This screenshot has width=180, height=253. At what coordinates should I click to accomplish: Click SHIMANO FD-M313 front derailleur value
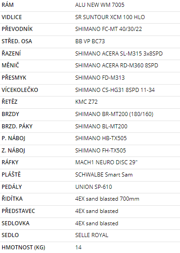(x=100, y=78)
